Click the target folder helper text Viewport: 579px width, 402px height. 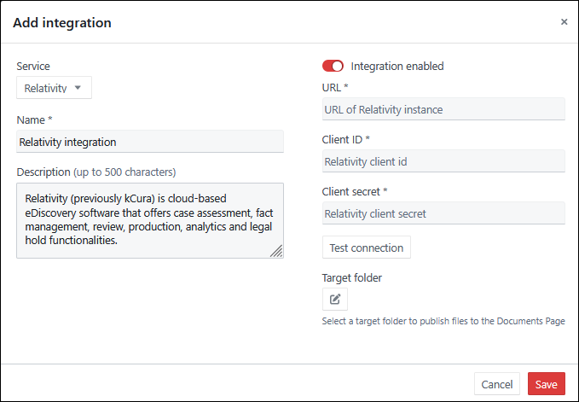pos(443,322)
